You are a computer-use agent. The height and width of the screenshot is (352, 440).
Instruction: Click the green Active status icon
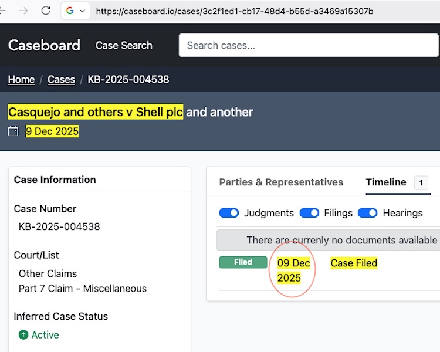coord(23,335)
